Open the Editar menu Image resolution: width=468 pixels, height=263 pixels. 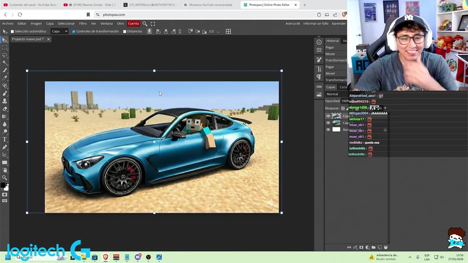click(x=22, y=23)
